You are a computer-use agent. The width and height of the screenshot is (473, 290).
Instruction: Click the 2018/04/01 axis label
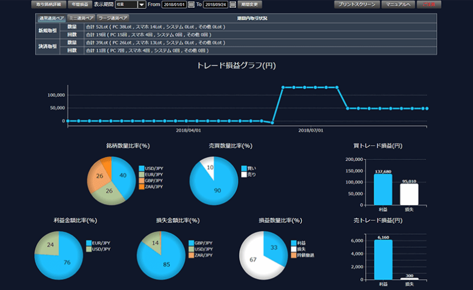188,131
